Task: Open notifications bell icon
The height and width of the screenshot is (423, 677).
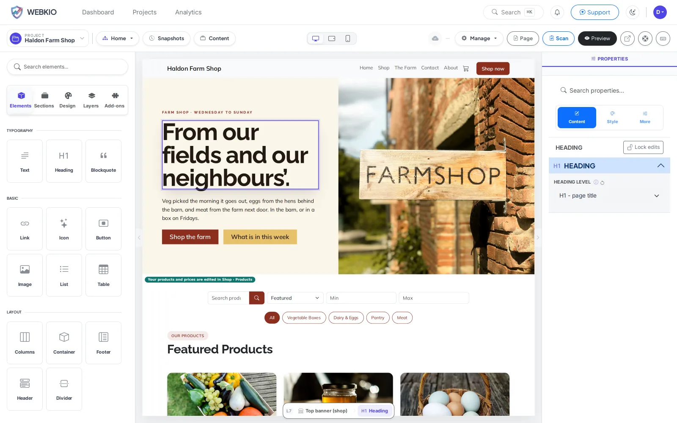Action: (557, 12)
